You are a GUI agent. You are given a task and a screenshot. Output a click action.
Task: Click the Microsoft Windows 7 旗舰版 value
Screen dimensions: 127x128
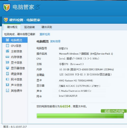(x=86, y=54)
